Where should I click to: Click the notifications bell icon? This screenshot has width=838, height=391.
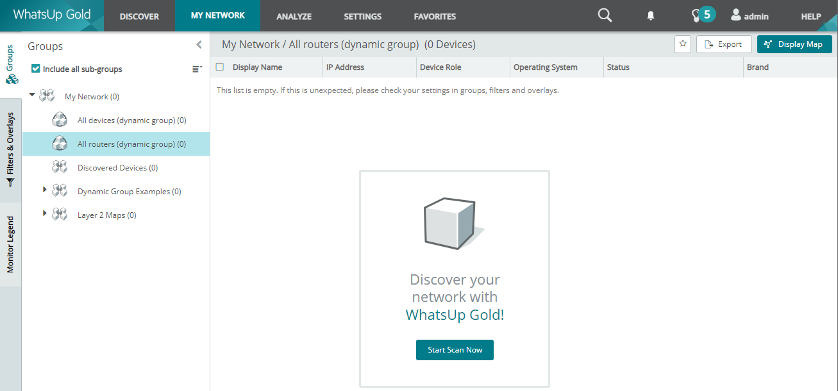(x=651, y=16)
